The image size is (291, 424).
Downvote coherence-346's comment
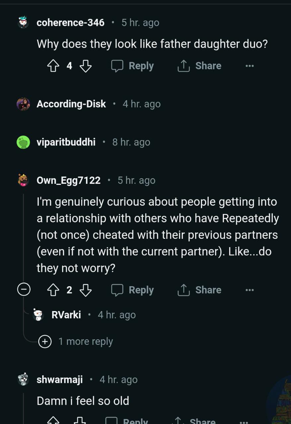[85, 66]
